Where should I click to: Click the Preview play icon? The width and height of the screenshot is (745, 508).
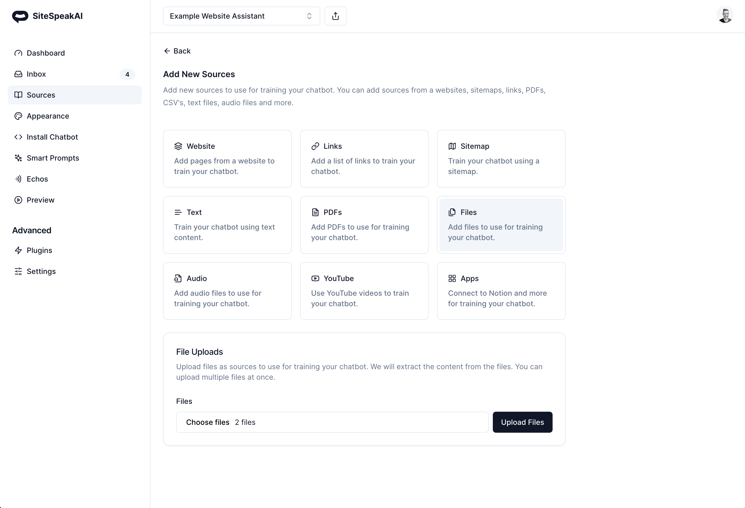tap(18, 200)
